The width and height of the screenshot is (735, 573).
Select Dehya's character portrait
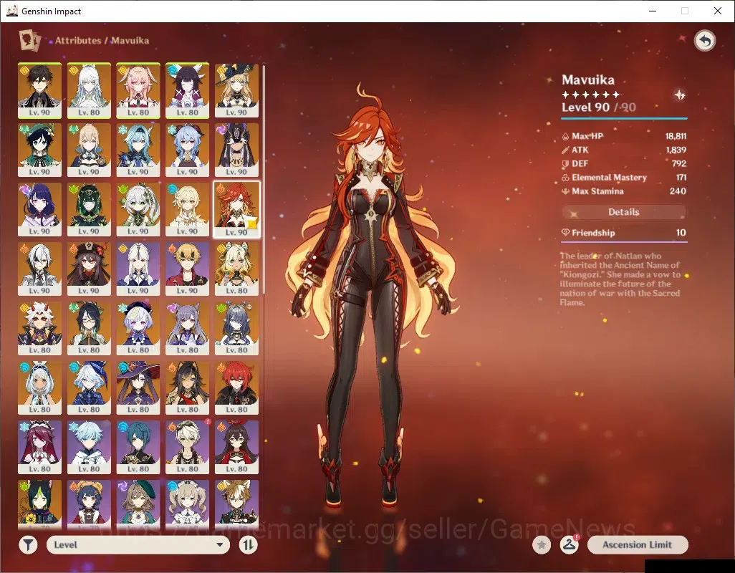(188, 388)
